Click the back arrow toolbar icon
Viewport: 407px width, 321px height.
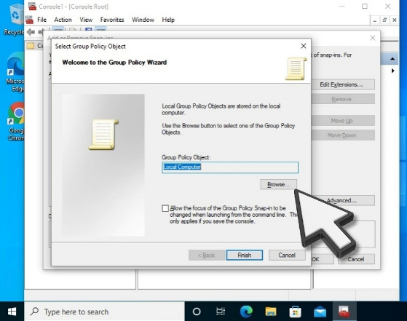[31, 32]
